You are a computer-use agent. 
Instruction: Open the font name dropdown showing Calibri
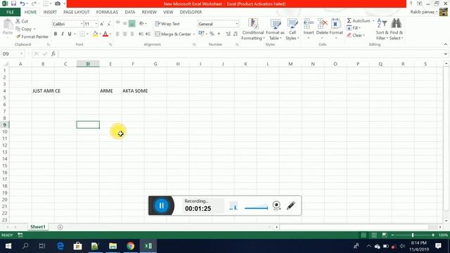[x=82, y=24]
